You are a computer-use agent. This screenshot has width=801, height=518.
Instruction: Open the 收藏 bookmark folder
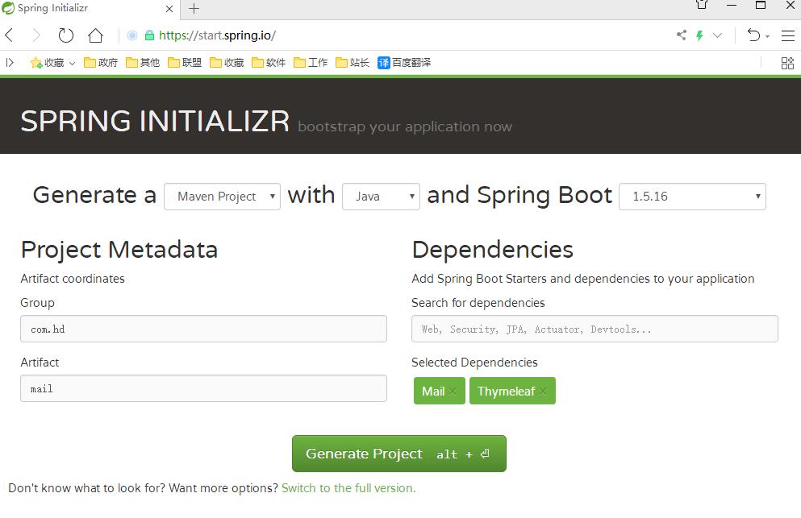coord(227,63)
